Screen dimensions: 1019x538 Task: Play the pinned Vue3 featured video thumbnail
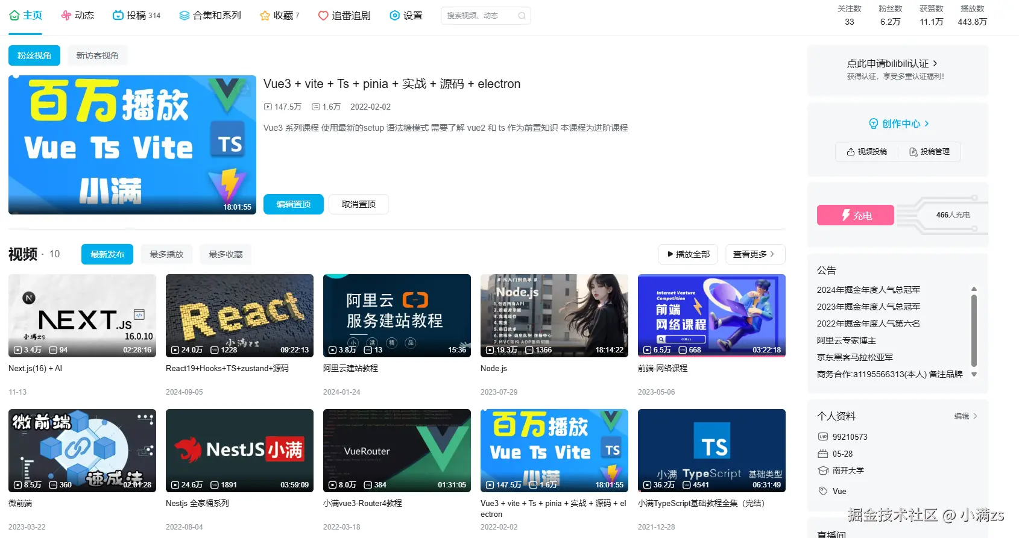pos(132,145)
